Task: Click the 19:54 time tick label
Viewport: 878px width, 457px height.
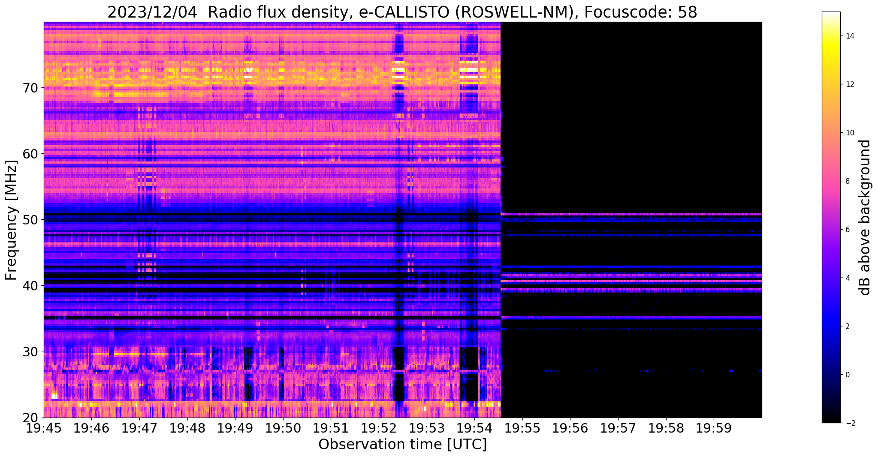Action: (x=474, y=428)
